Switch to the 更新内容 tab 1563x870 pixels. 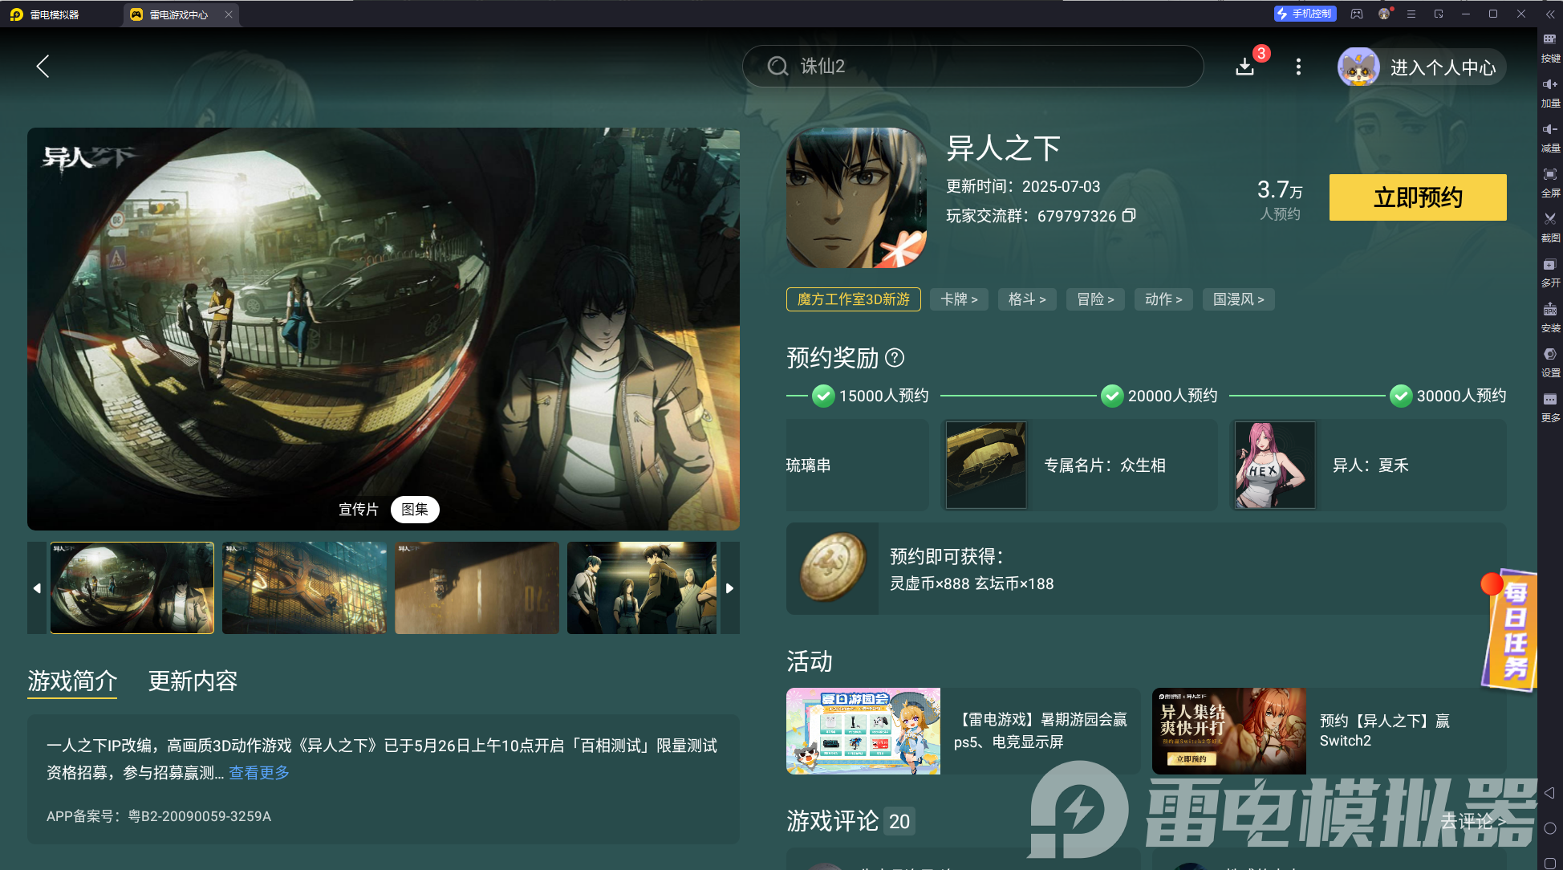(x=193, y=681)
